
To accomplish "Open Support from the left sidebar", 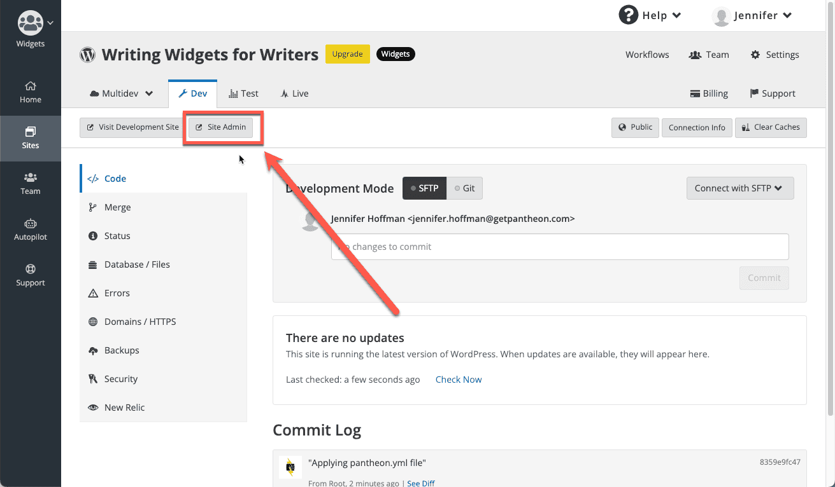I will coord(30,275).
